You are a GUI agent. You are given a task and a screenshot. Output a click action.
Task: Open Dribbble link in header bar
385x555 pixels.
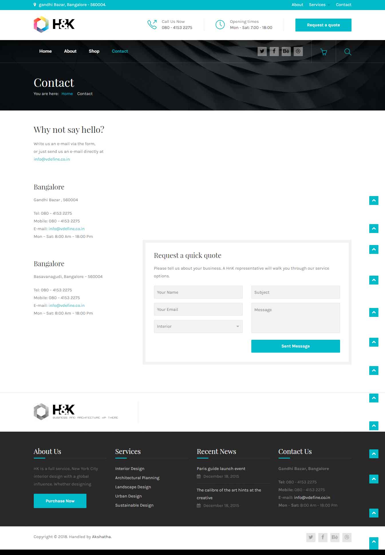click(298, 52)
